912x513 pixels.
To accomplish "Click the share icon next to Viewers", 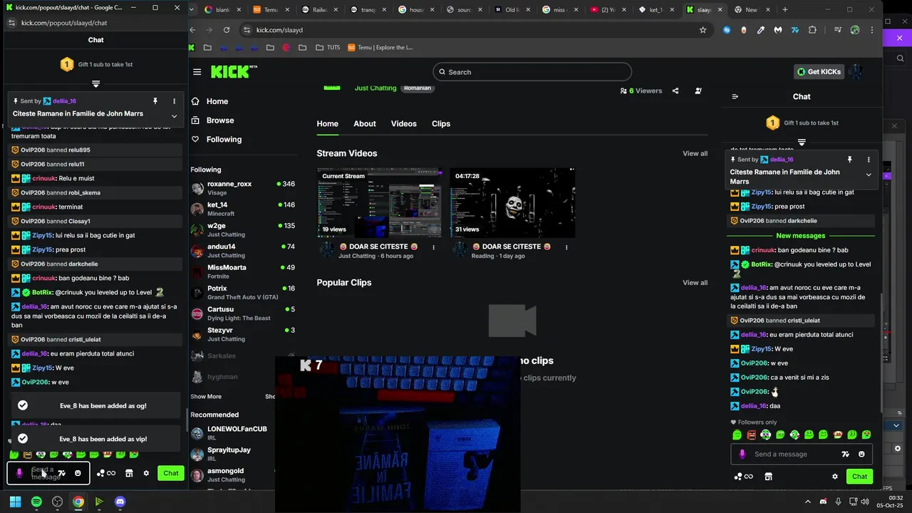I will tap(675, 90).
